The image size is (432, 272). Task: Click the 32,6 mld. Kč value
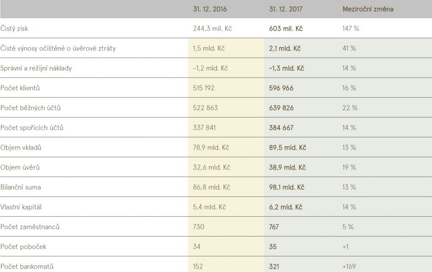click(211, 167)
